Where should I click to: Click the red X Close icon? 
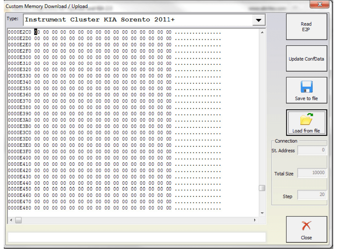coord(306,226)
